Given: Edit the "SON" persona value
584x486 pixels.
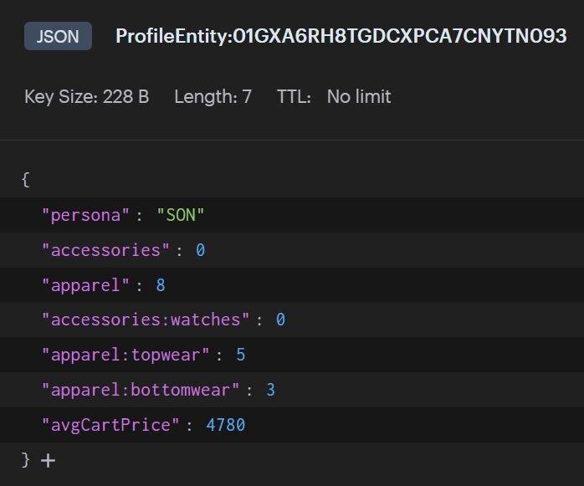Looking at the screenshot, I should tap(181, 215).
